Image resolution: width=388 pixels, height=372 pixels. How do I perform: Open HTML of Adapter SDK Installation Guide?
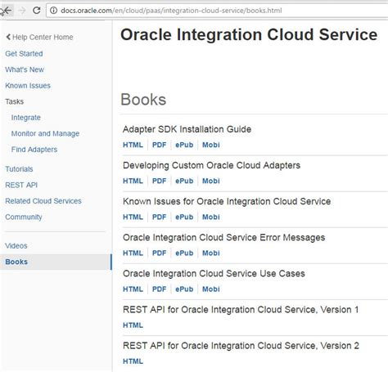[x=133, y=145]
